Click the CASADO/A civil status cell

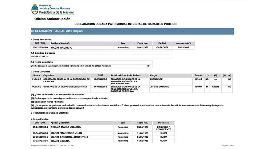(x=162, y=48)
